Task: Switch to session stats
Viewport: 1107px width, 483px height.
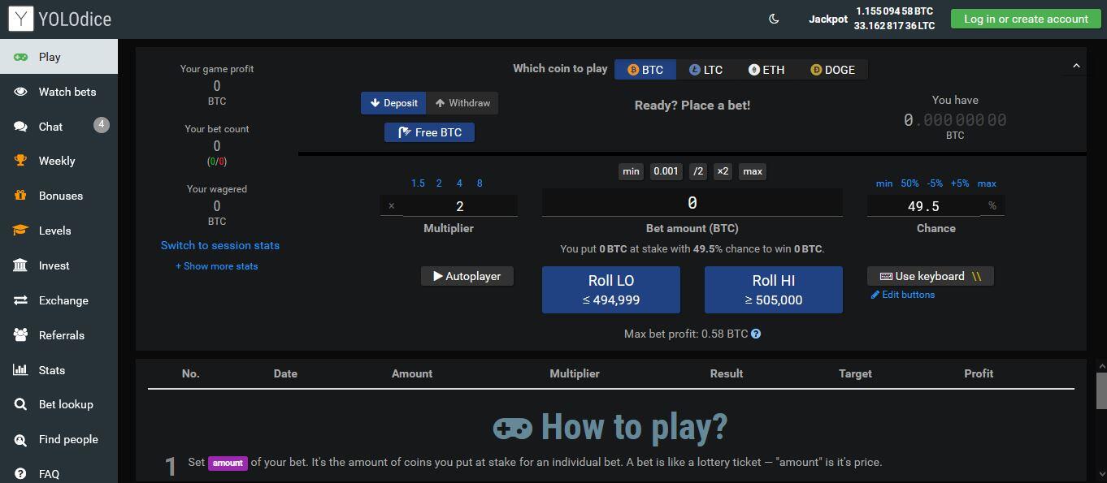Action: 220,245
